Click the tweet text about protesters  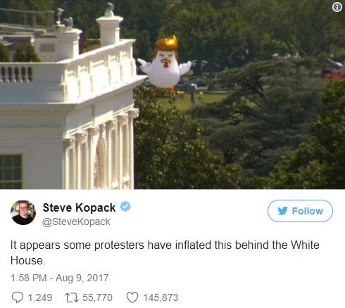tap(165, 252)
